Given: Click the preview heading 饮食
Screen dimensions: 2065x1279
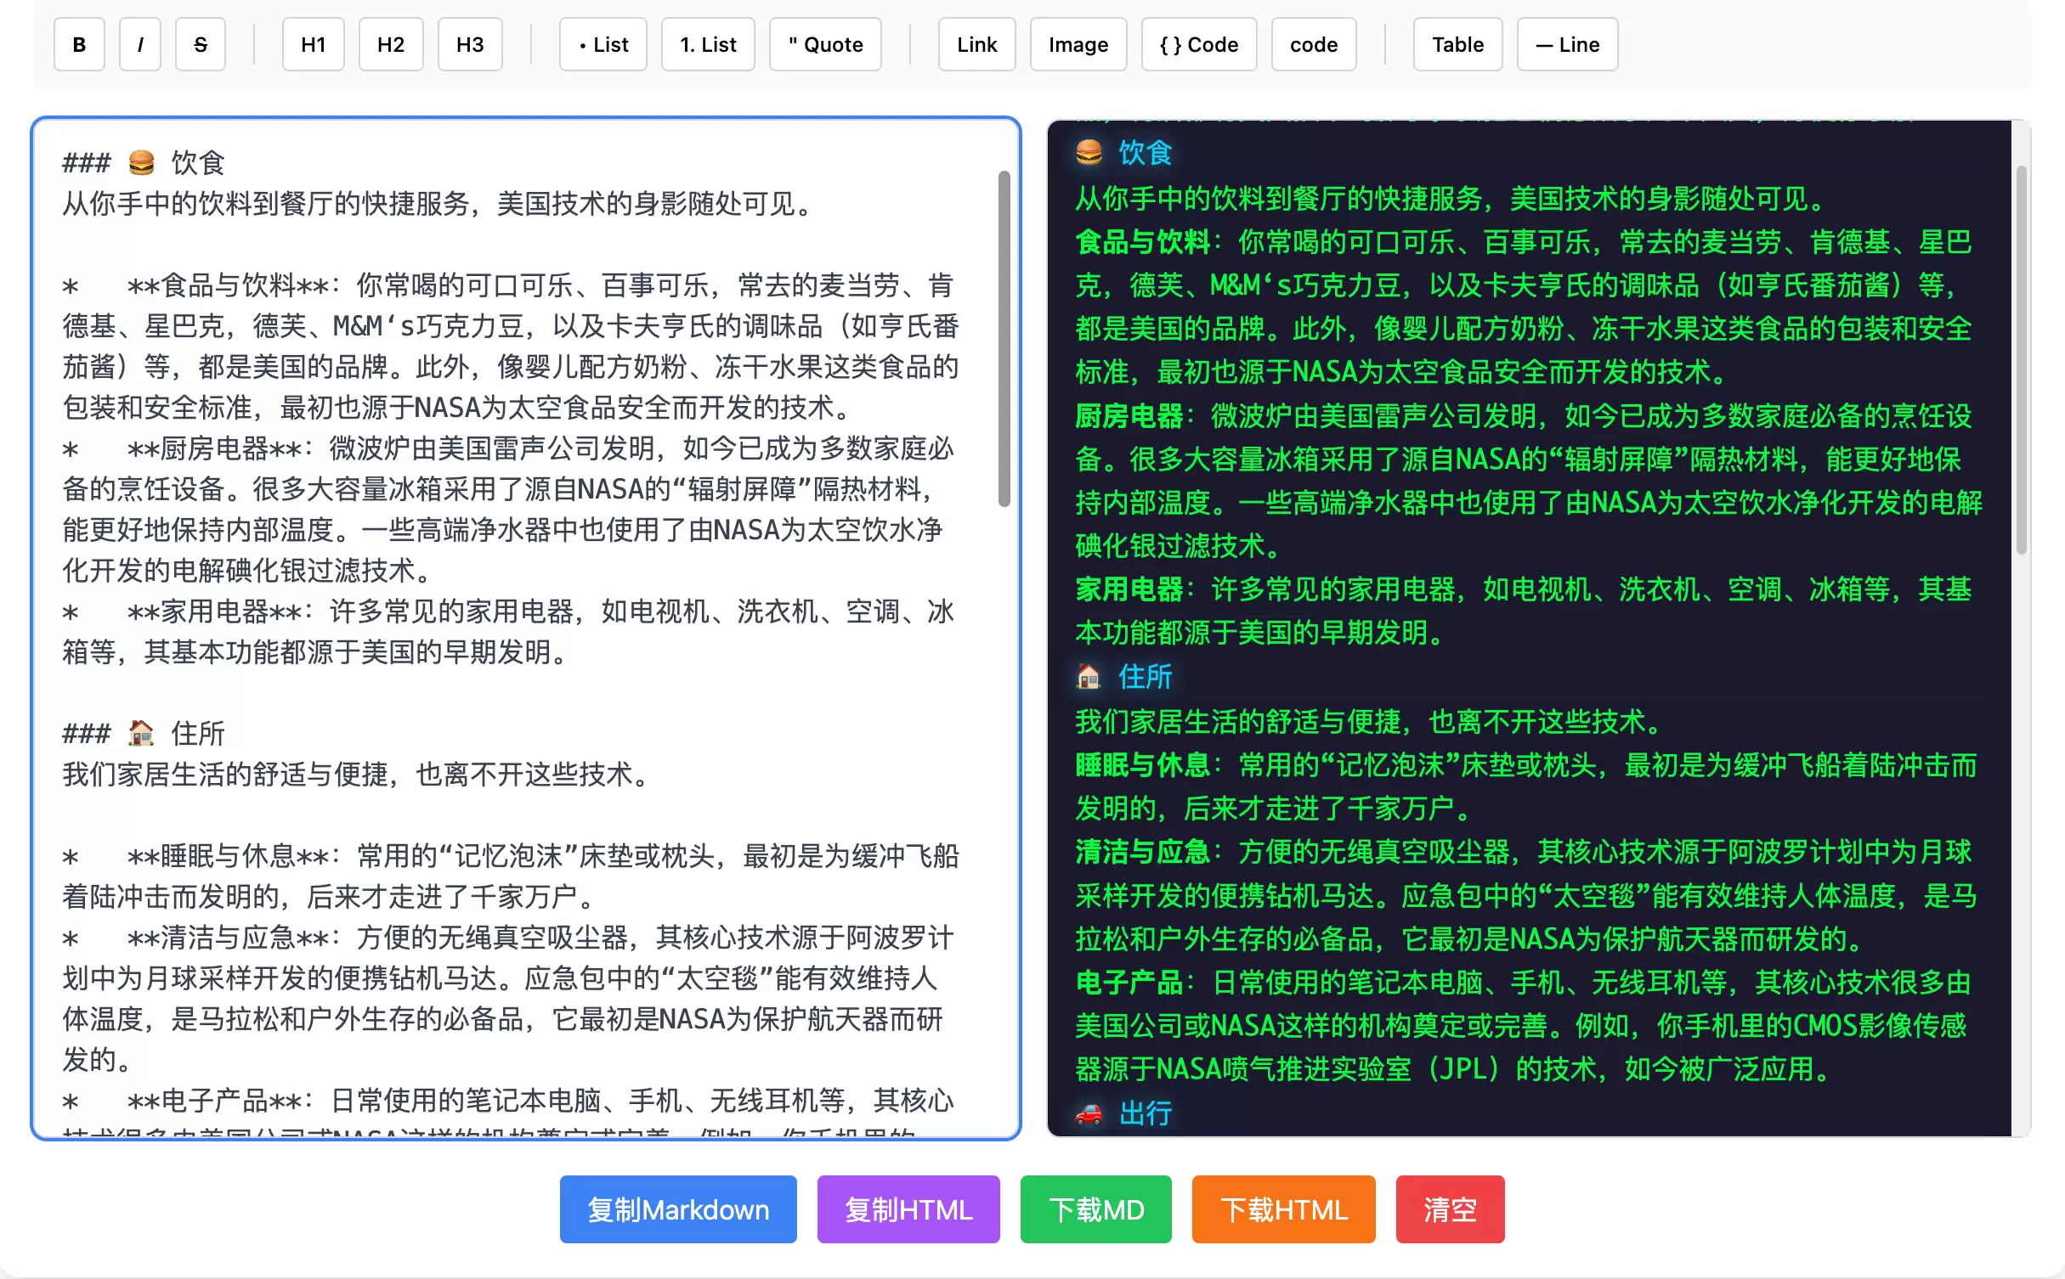Looking at the screenshot, I should click(1145, 153).
